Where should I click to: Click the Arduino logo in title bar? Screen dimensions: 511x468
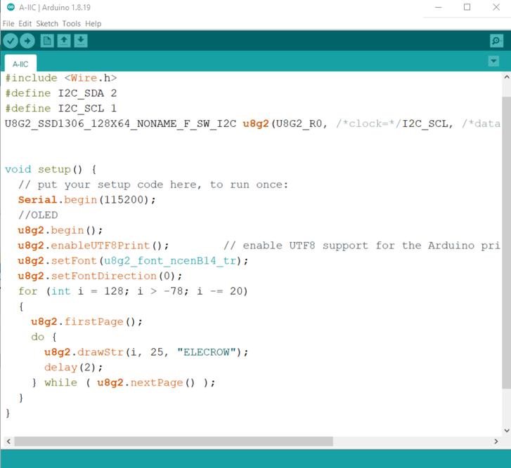click(x=11, y=7)
